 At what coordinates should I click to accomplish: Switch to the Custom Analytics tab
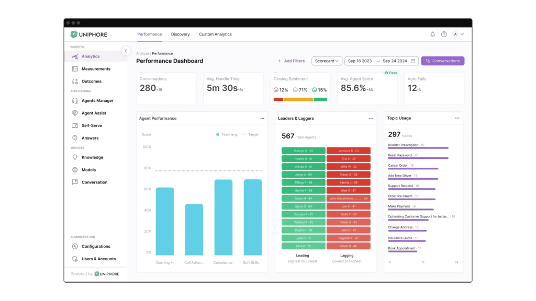[215, 34]
